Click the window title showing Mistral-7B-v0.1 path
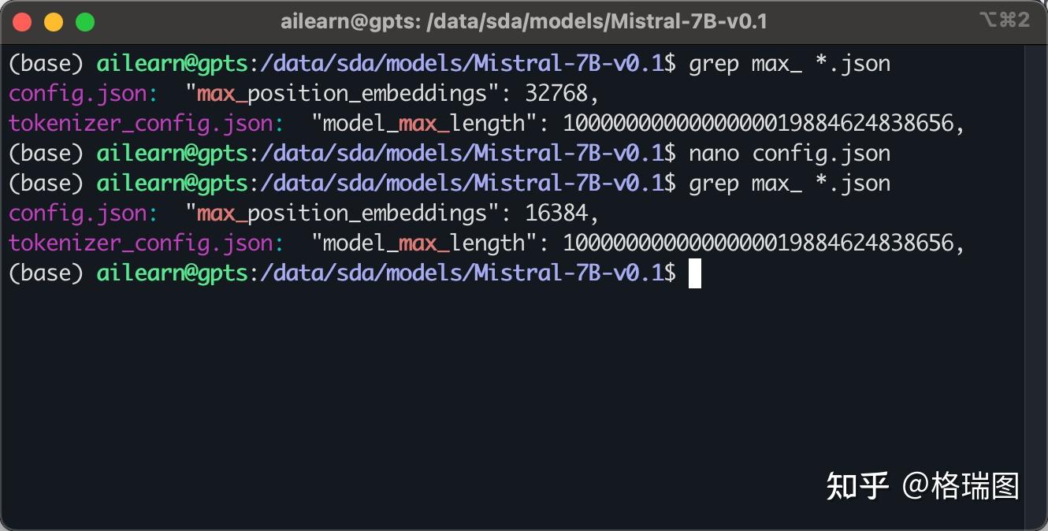This screenshot has width=1048, height=531. pyautogui.click(x=523, y=22)
